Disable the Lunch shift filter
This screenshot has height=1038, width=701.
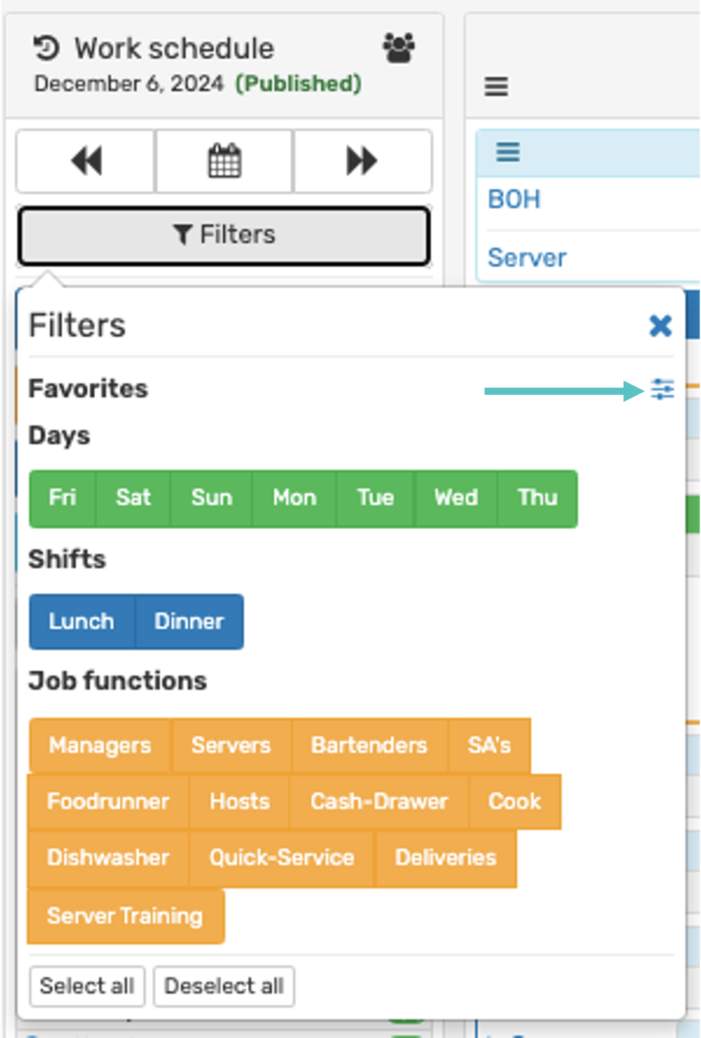(x=82, y=621)
